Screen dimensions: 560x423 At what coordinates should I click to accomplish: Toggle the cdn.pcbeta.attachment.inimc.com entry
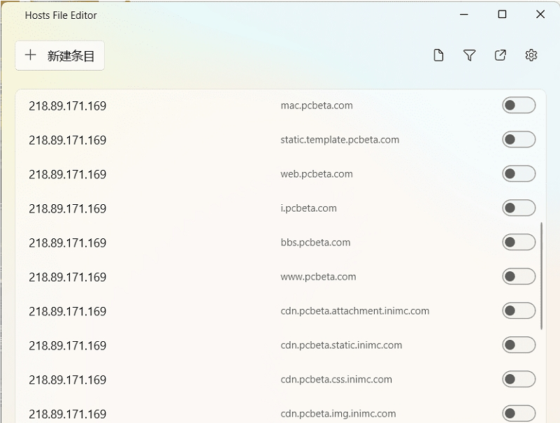coord(519,311)
